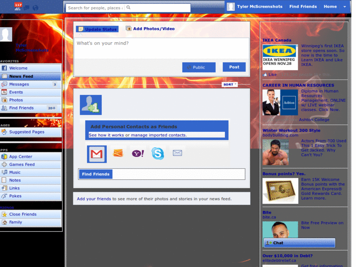Check messages icon in top bar
The image size is (356, 267).
(27, 8)
